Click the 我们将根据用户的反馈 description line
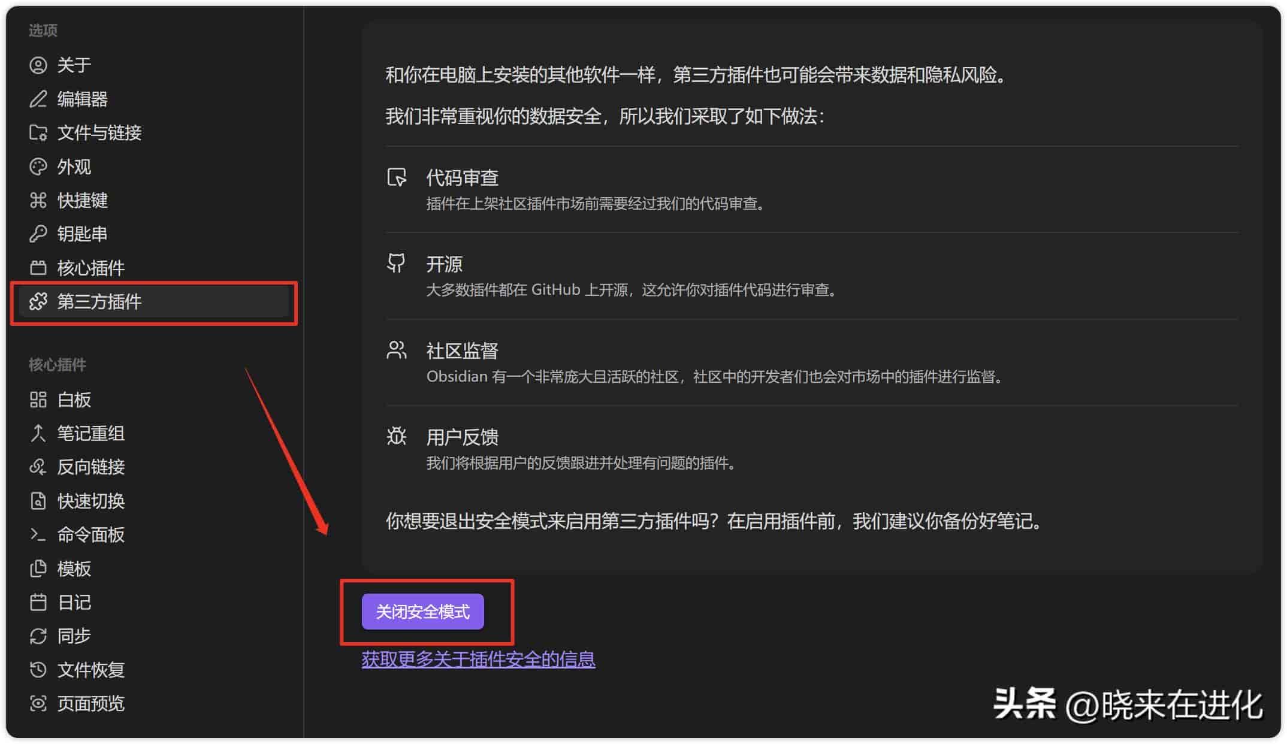 (582, 463)
